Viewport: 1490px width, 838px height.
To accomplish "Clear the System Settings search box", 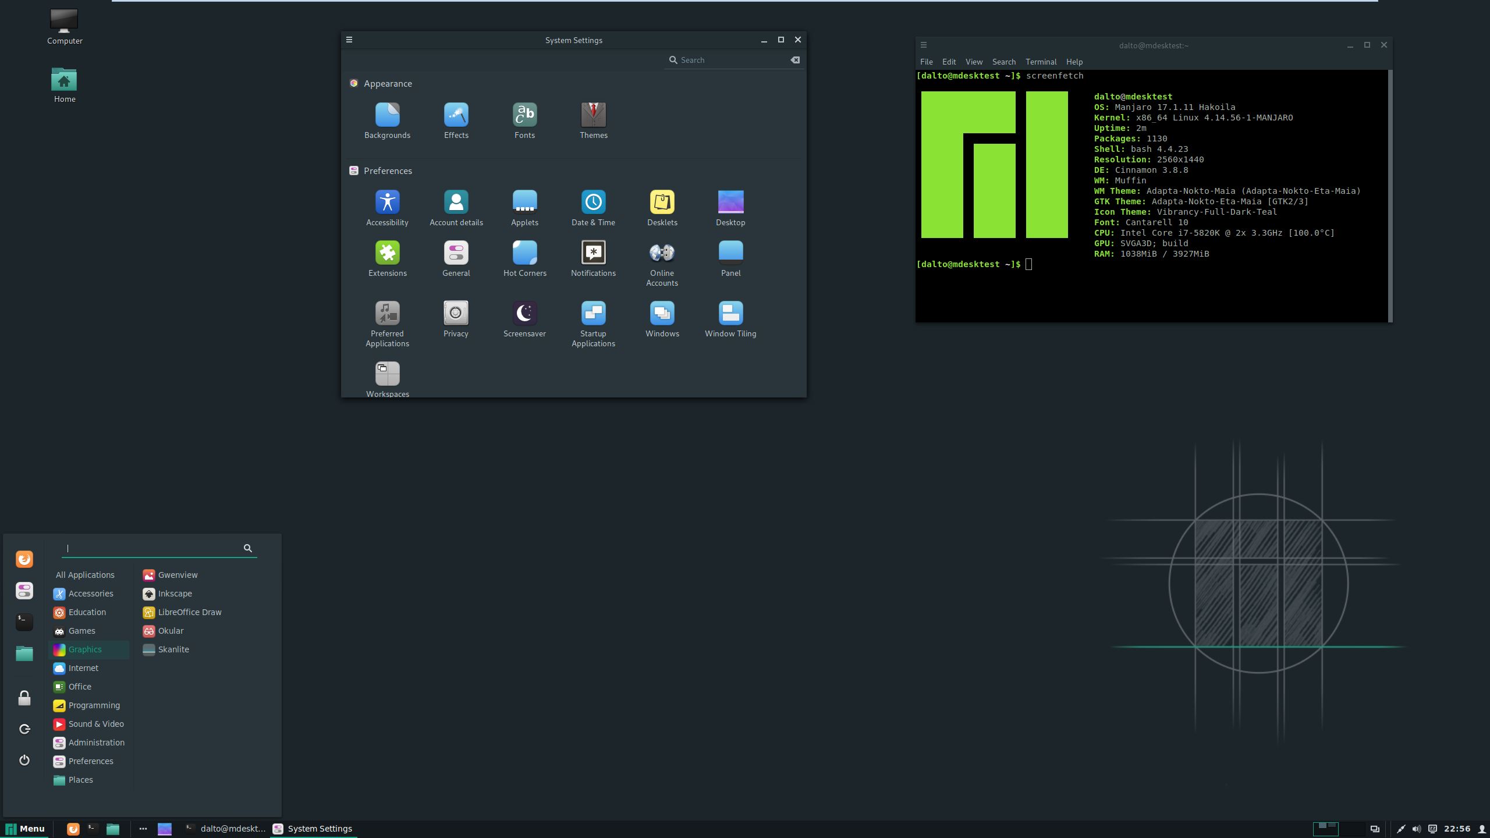I will [x=795, y=60].
